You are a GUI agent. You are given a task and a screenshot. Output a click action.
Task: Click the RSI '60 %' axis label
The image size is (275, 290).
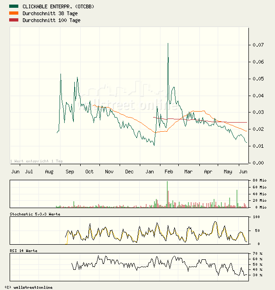[258, 259]
